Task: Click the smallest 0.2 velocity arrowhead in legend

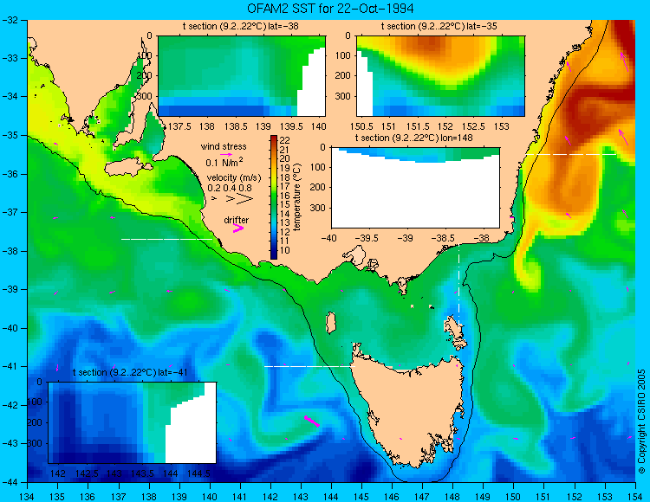Action: pyautogui.click(x=214, y=199)
